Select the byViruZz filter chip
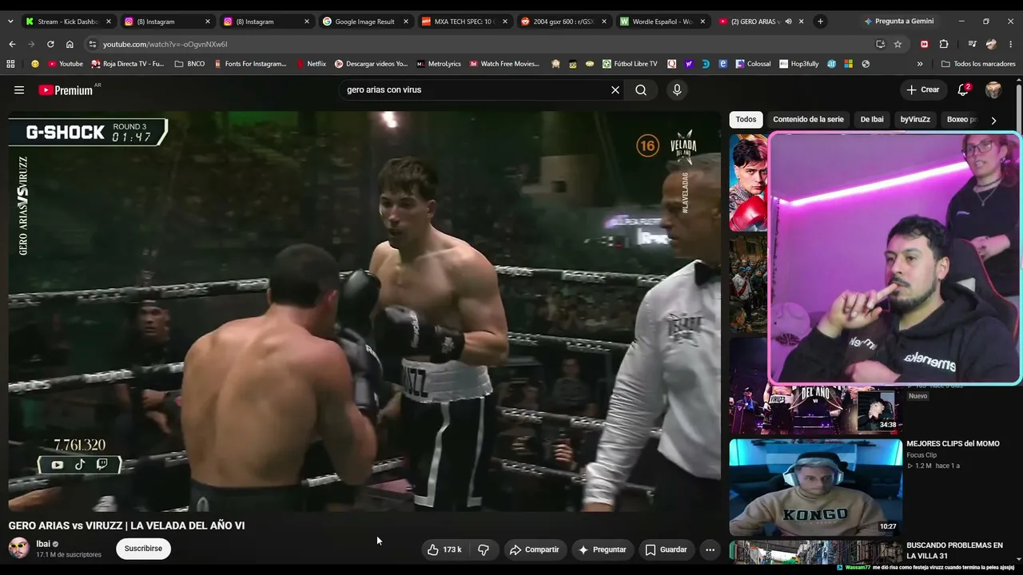This screenshot has width=1023, height=575. tap(915, 120)
